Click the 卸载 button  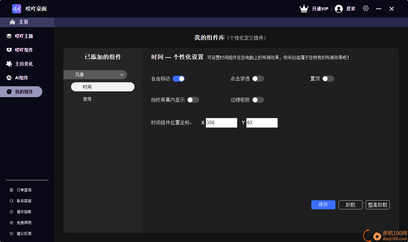click(x=351, y=205)
